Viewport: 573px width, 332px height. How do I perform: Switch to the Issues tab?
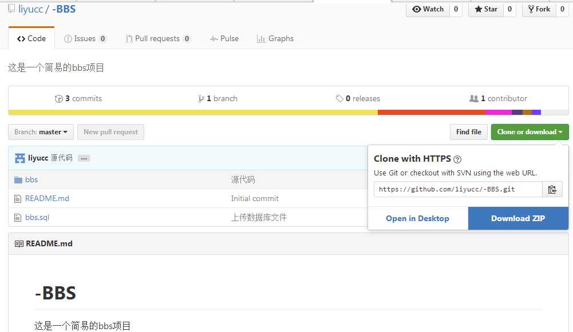tap(85, 38)
